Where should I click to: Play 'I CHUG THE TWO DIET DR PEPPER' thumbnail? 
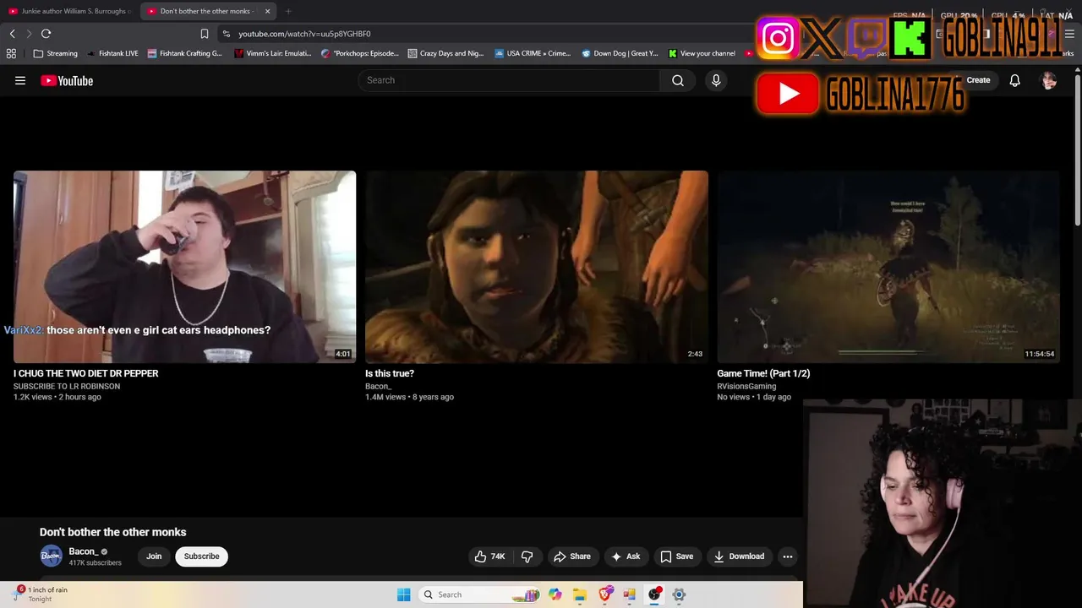[184, 267]
